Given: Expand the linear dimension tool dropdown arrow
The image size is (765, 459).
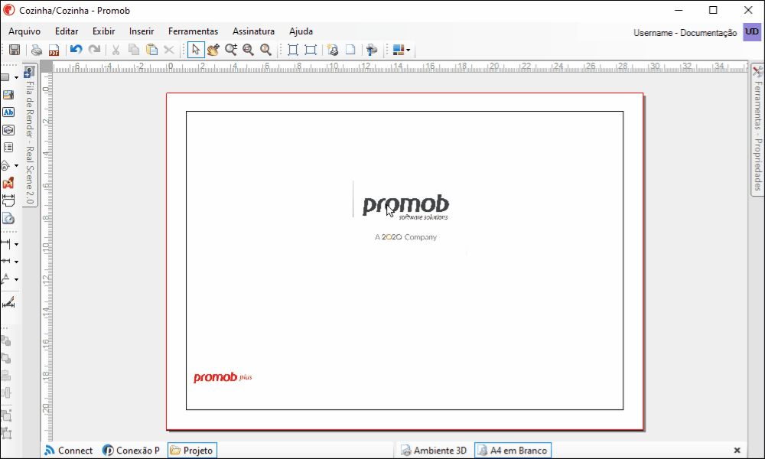Looking at the screenshot, I should (16, 244).
